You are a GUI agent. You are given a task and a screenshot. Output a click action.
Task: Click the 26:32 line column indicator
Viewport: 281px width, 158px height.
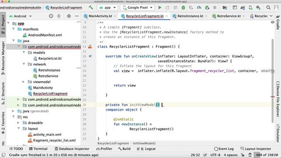click(x=195, y=155)
